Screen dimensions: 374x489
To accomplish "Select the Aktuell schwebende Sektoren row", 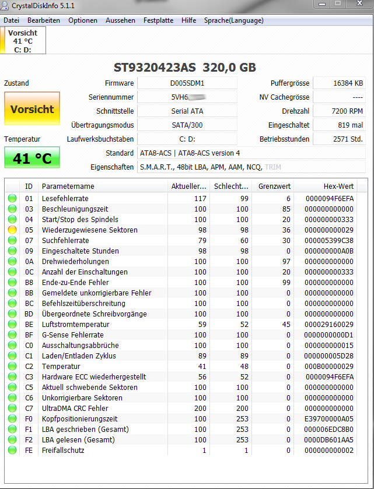I will [x=89, y=388].
